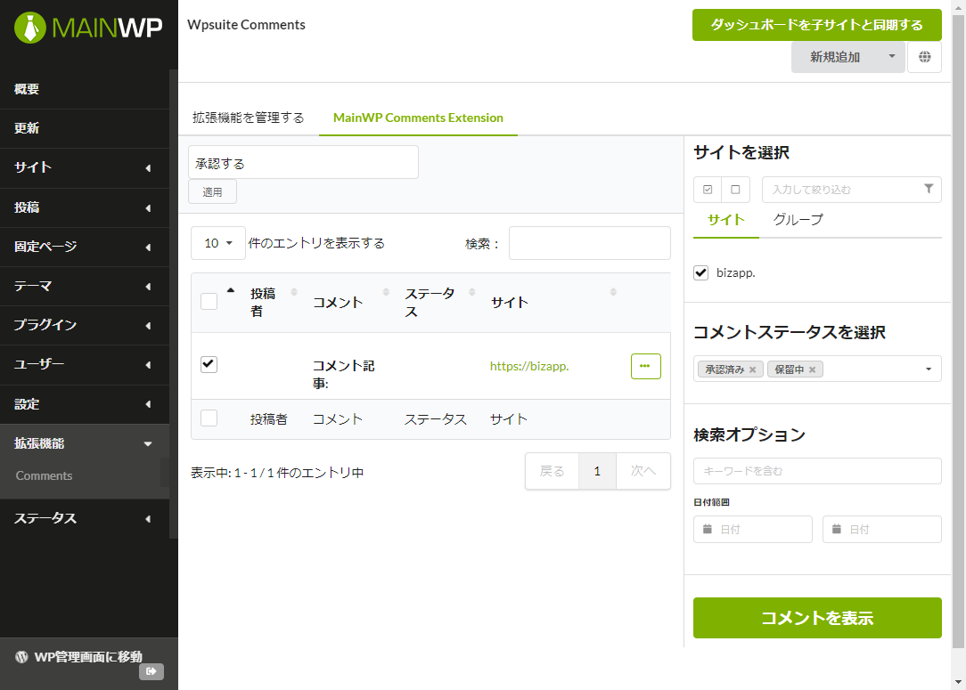This screenshot has width=966, height=690.
Task: Sort by the ステータス column sort arrows
Action: pos(472,292)
